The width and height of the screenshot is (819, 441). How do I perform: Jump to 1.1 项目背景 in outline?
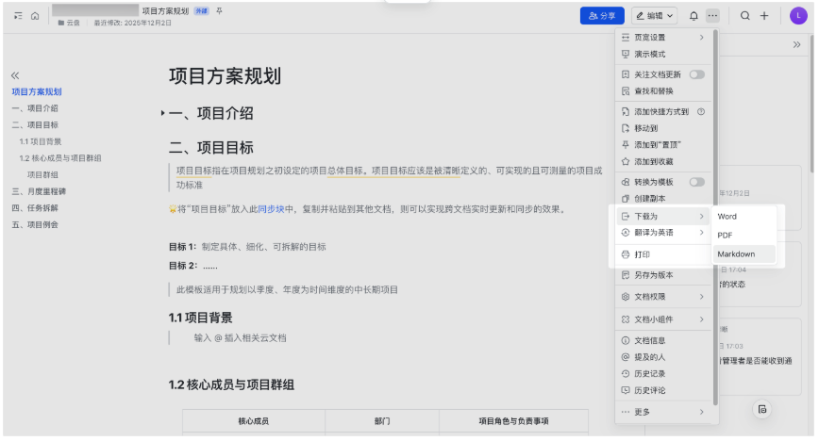[x=41, y=141]
